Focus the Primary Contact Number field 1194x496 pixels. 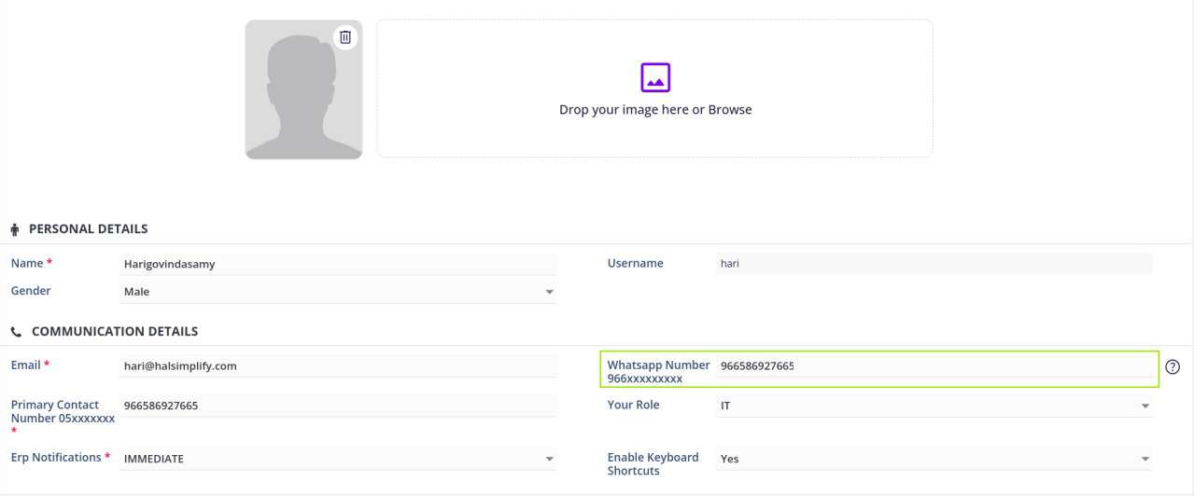338,406
